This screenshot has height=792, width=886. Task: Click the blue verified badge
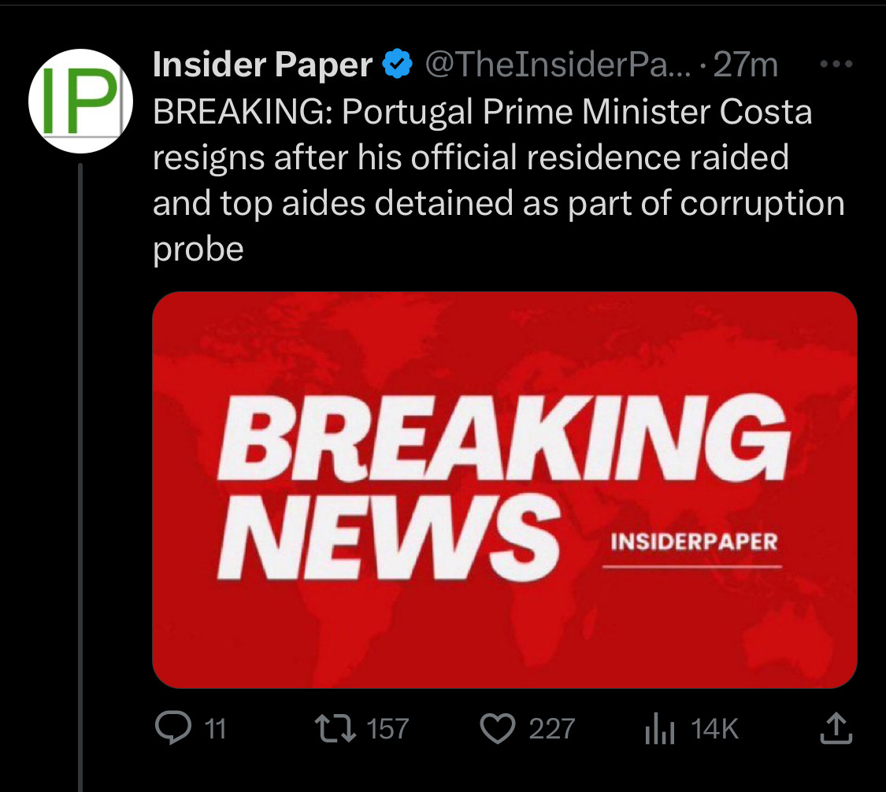[x=398, y=65]
